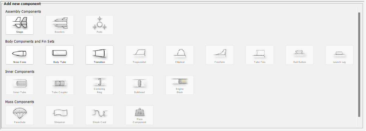Add a Transition component
Screen dimensions: 366x131
(x=99, y=55)
